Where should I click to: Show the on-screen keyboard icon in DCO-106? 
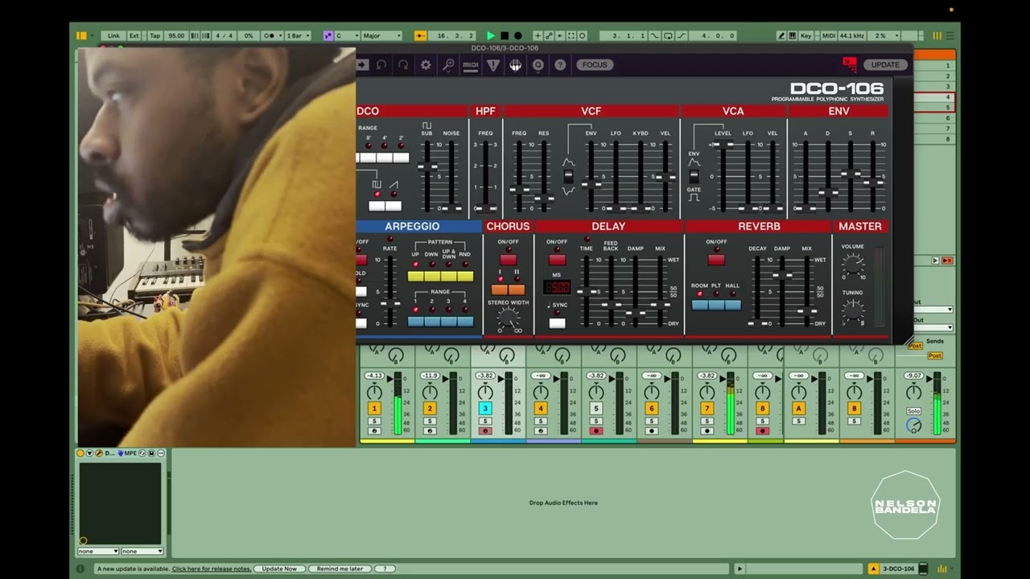click(516, 65)
